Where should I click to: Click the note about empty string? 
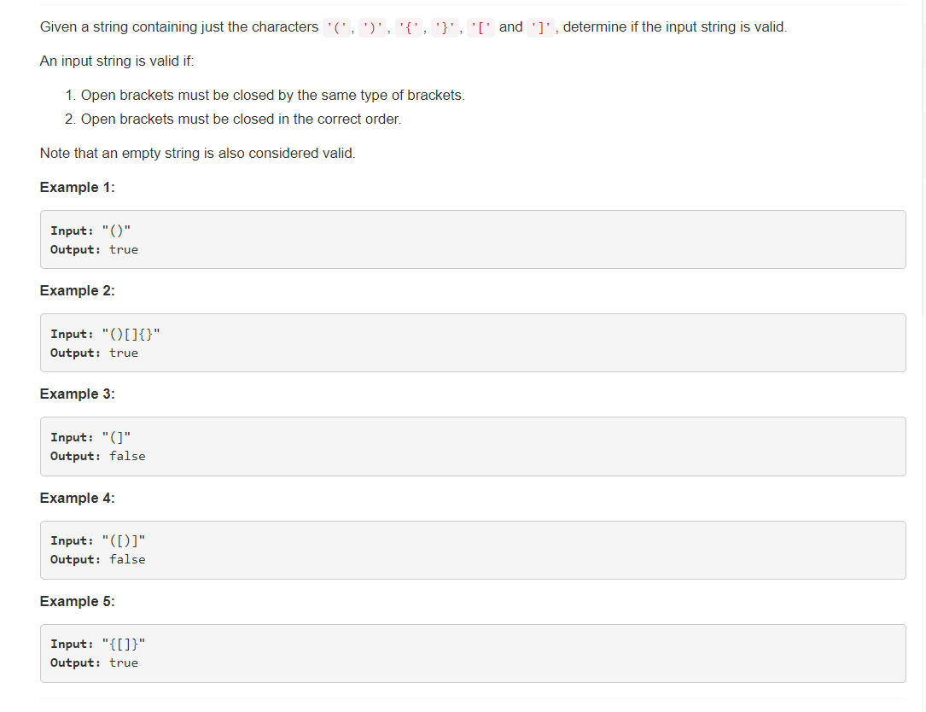pos(198,153)
